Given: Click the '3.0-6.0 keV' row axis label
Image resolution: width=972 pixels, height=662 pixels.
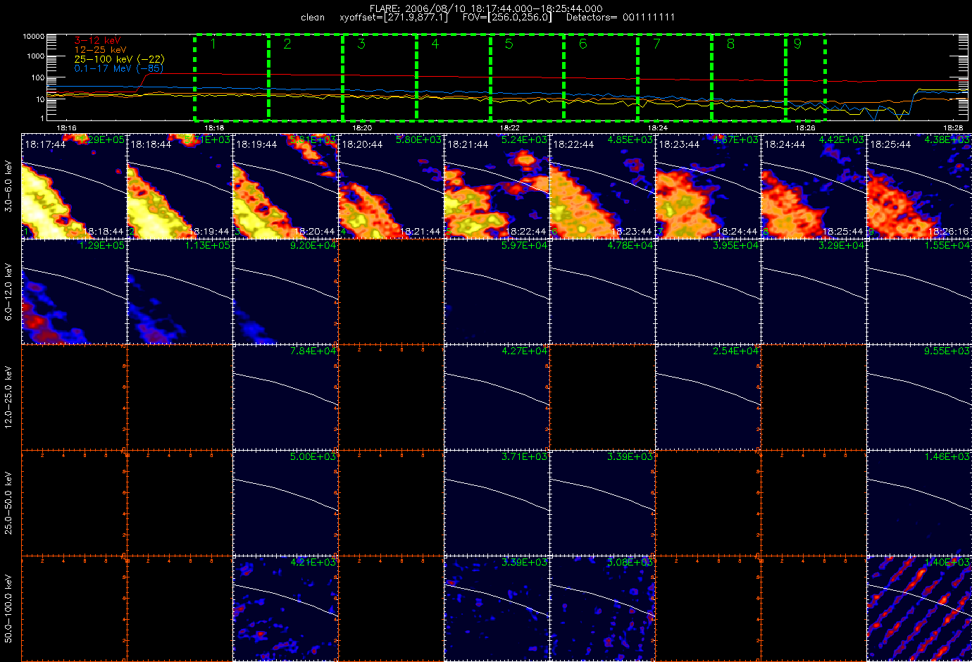Looking at the screenshot, I should pos(8,186).
